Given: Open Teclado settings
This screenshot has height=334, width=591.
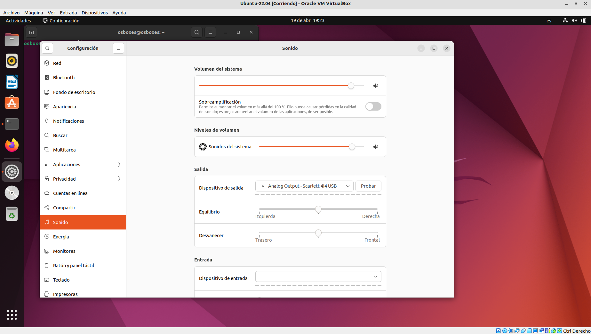Looking at the screenshot, I should [83, 280].
